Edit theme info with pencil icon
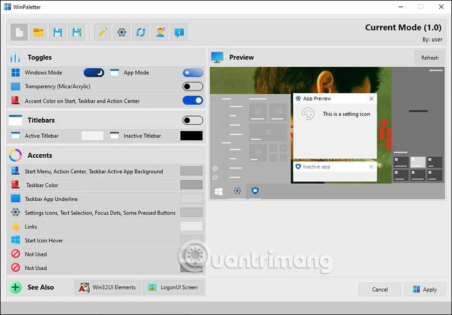 coord(103,32)
